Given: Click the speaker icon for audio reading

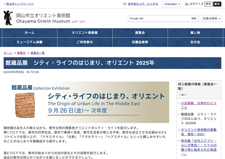Looking at the screenshot, I should point(124,4).
